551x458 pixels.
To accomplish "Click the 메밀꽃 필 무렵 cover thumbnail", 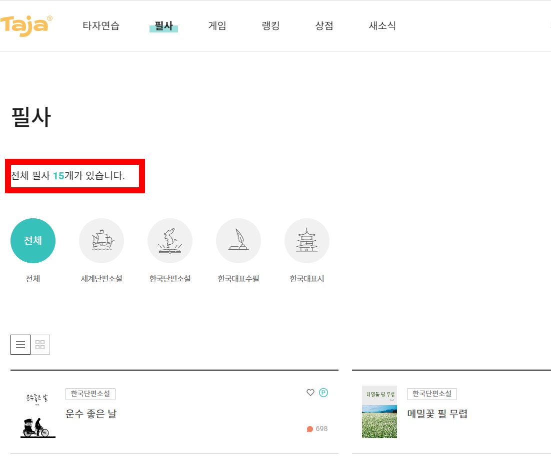I will tap(379, 412).
